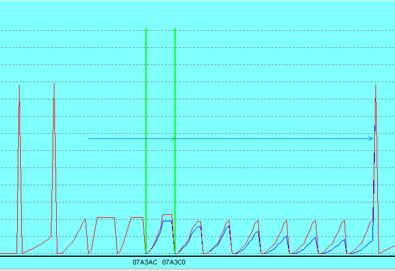The height and width of the screenshot is (271, 395).
Task: Click the red plateau between the green cursors
Action: pos(167,215)
